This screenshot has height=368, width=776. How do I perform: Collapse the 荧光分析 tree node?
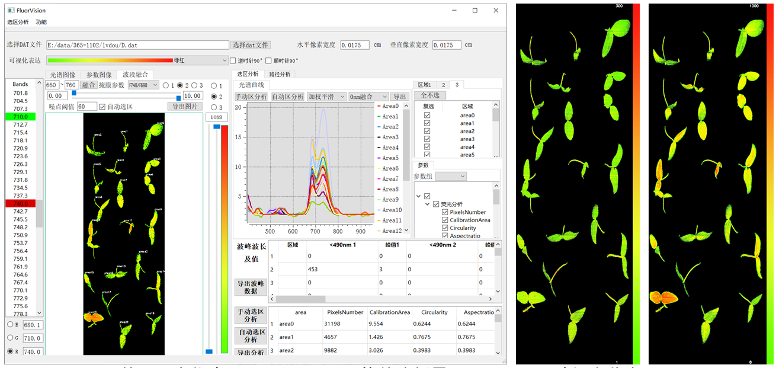[x=428, y=204]
